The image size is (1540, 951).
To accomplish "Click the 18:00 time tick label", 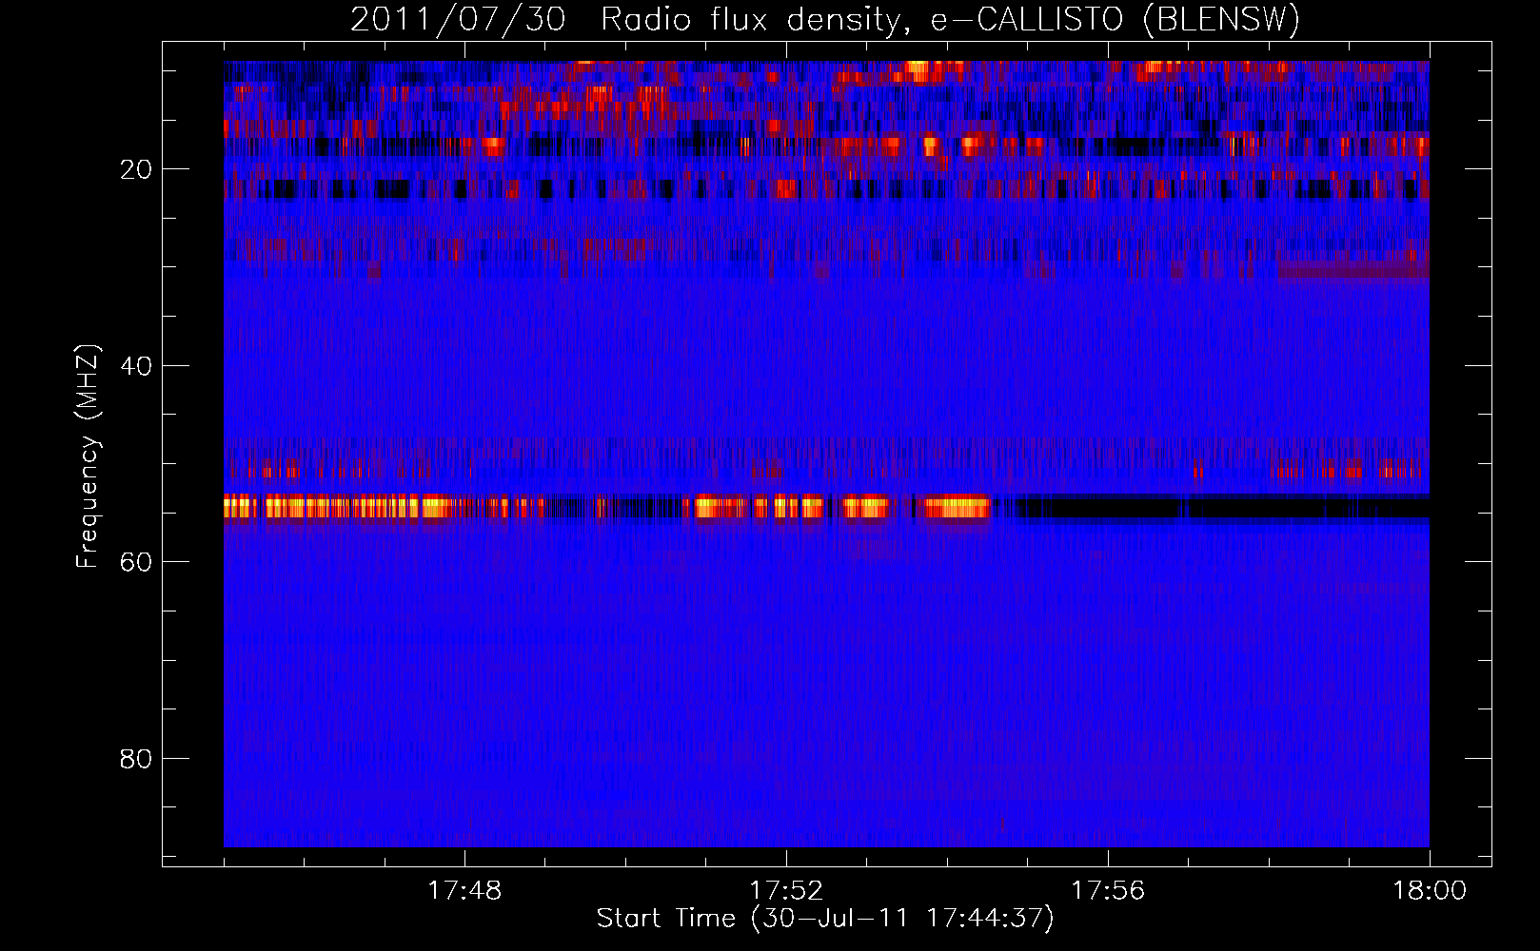I will [x=1430, y=891].
